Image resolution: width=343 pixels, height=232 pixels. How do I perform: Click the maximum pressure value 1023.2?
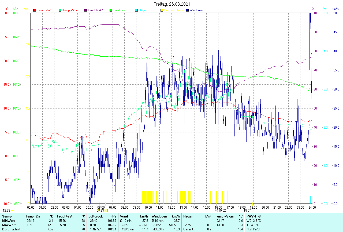click(x=112, y=225)
